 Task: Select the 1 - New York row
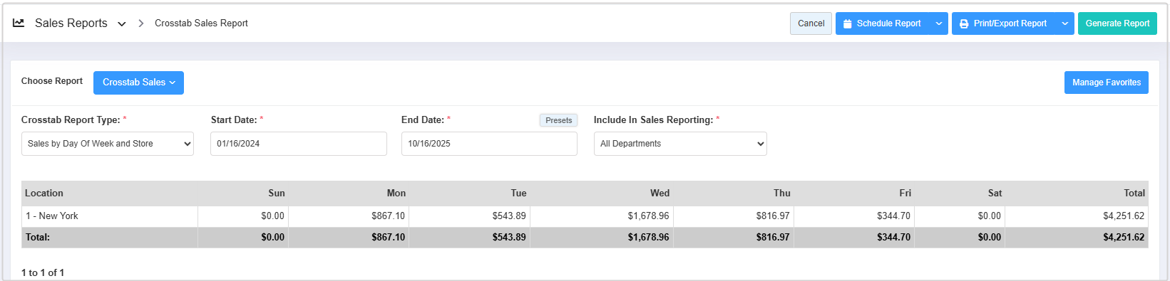coord(585,216)
